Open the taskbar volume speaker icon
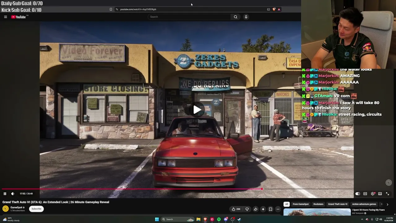 [x=381, y=219]
